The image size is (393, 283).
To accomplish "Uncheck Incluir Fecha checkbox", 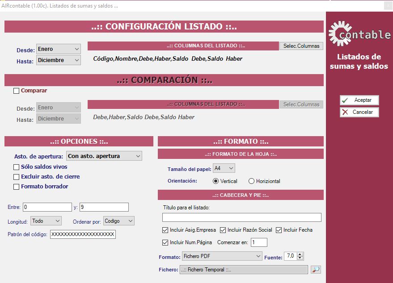I will coord(279,230).
